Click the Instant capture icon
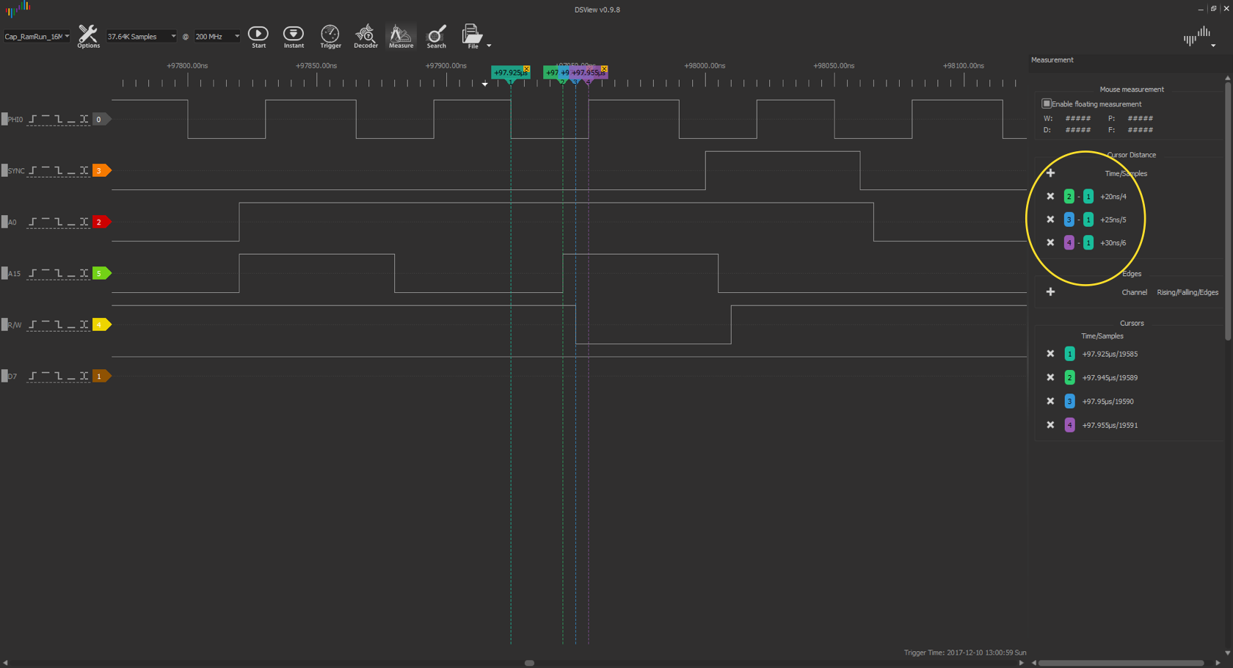Screen dimensions: 1233x668 [294, 36]
